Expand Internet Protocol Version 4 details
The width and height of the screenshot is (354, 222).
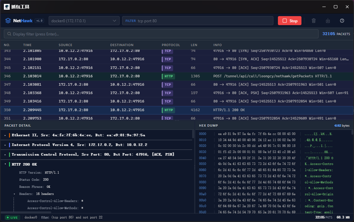tap(5, 145)
